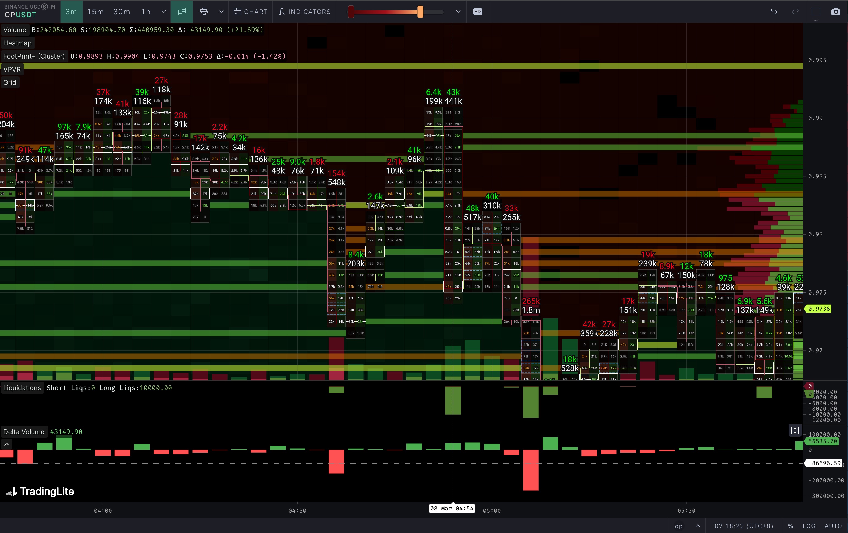Open the INDICATORS menu
This screenshot has height=533, width=848.
304,12
